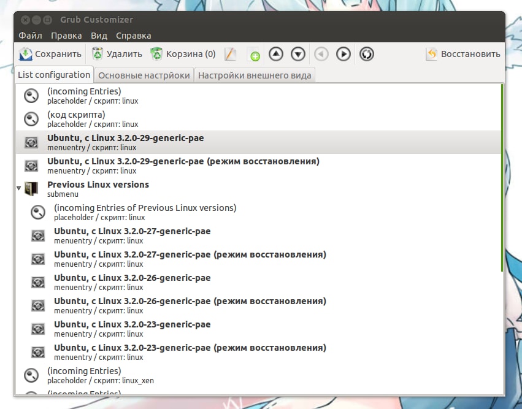Click the Корзина (0) label
The image size is (522, 409).
[191, 54]
